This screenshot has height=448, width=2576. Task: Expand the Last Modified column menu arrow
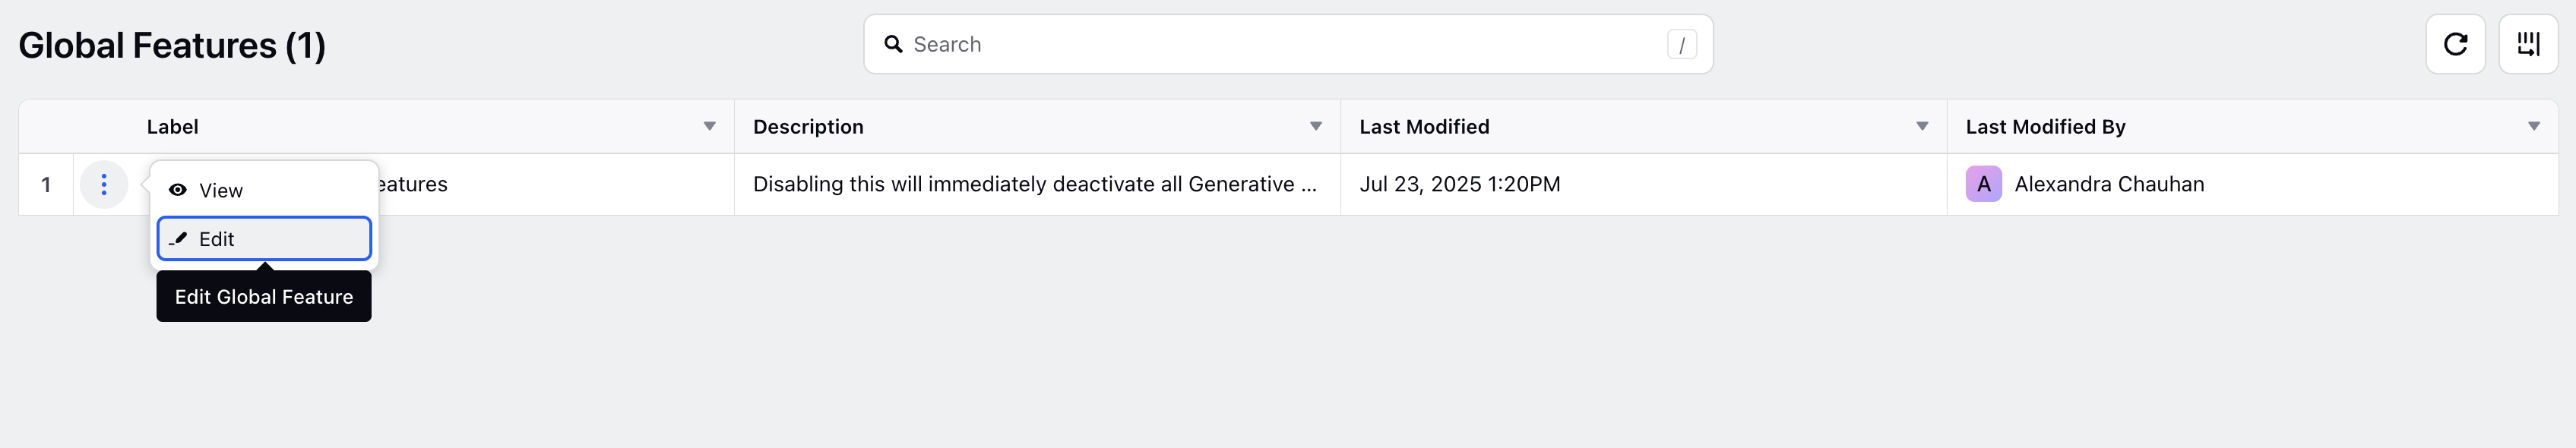[x=1922, y=126]
